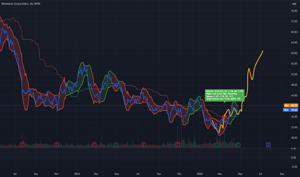Image resolution: width=300 pixels, height=177 pixels.
Task: Click the May label between 2023 and 2024
Action: tap(117, 174)
